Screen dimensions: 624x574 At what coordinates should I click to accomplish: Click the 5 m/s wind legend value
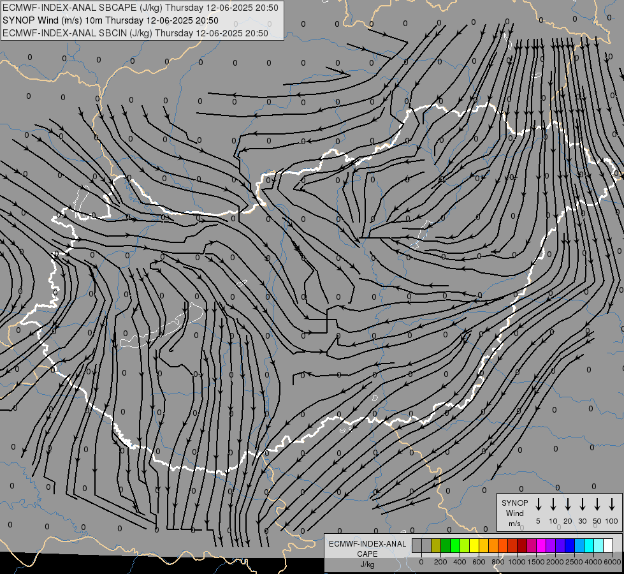538,521
